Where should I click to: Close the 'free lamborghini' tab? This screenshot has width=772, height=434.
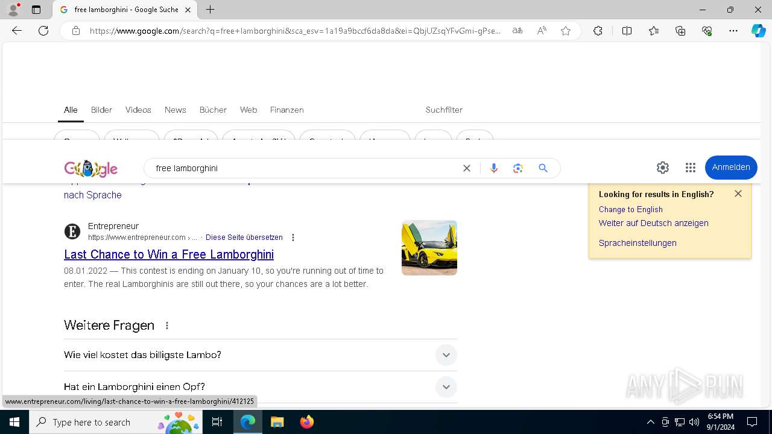[188, 10]
